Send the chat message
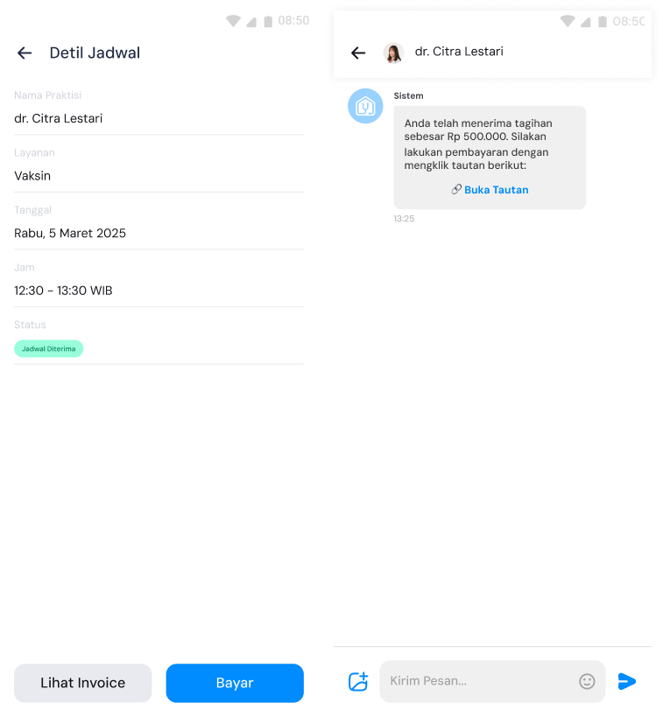663x717 pixels. tap(626, 681)
